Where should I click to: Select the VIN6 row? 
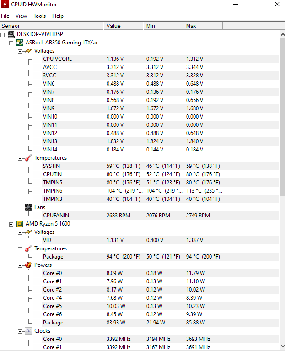point(161,84)
